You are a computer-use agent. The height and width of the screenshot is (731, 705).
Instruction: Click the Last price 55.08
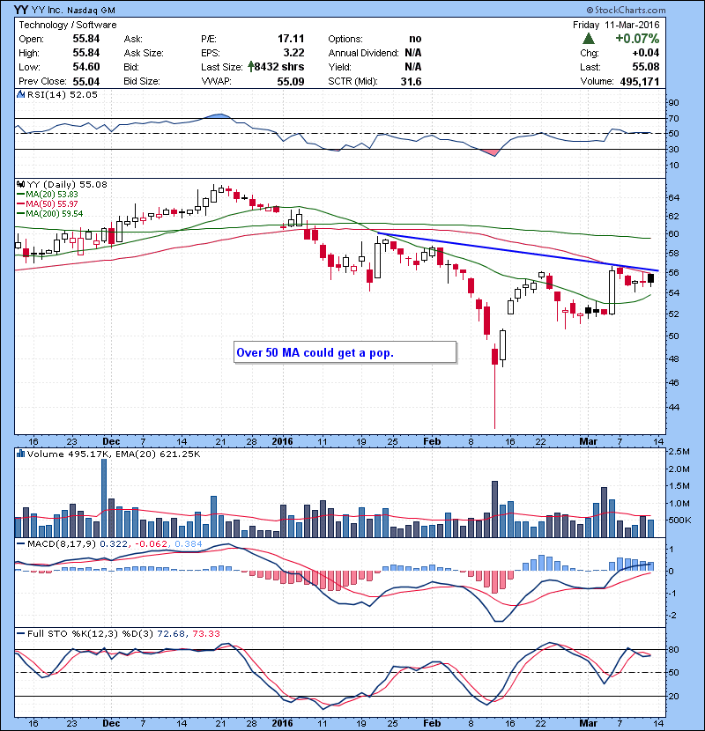click(646, 67)
